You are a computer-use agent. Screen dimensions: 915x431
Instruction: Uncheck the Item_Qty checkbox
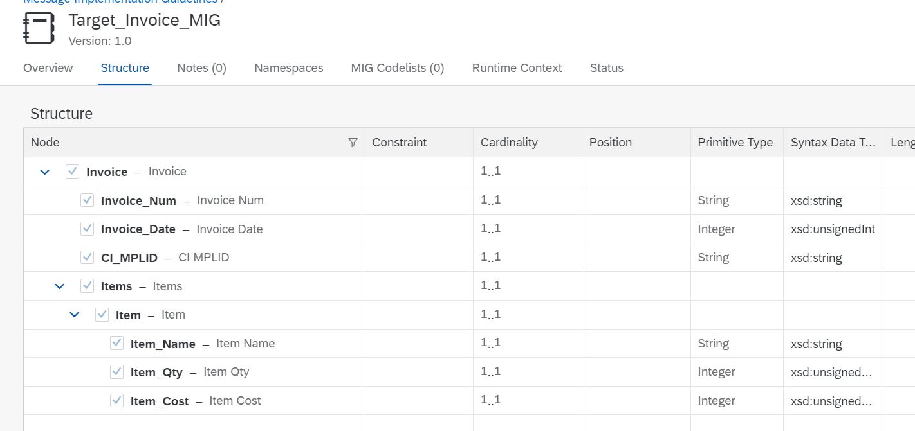116,371
